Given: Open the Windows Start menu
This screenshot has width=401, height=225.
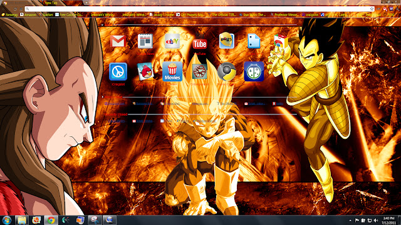Looking at the screenshot, I should click(x=6, y=220).
